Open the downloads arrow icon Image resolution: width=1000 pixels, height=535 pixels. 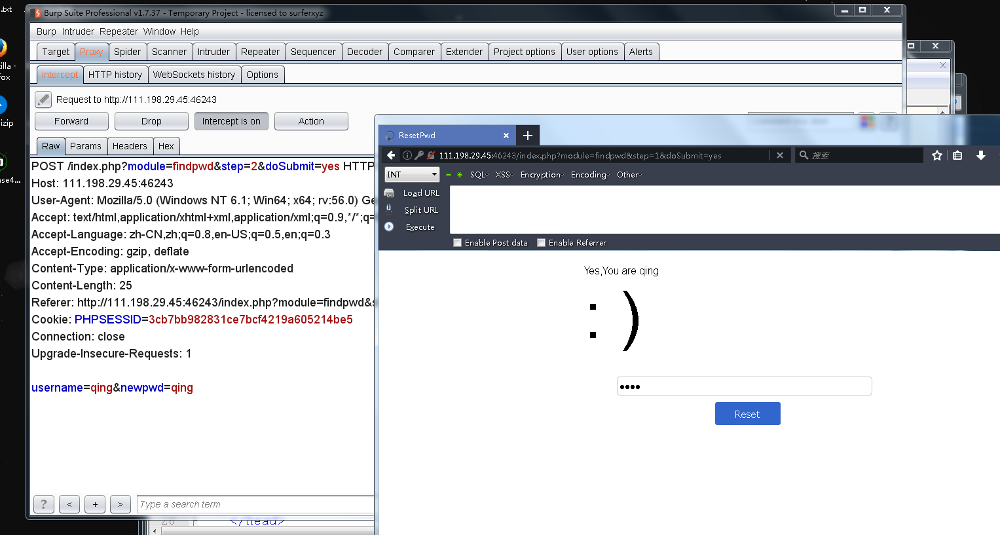(980, 155)
